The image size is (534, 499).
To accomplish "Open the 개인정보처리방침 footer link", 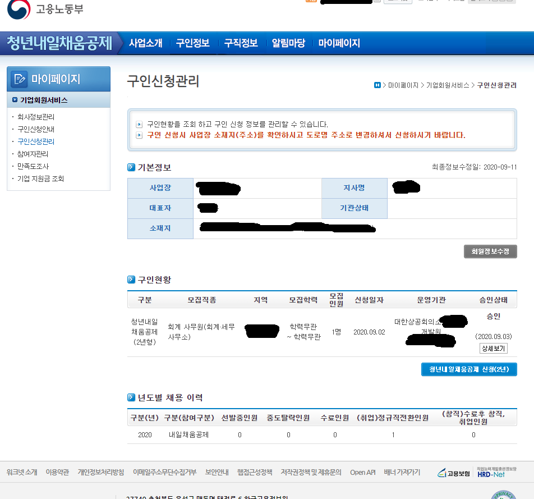I will (x=101, y=472).
